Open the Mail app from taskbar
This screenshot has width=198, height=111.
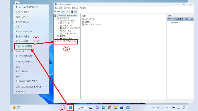point(128,108)
